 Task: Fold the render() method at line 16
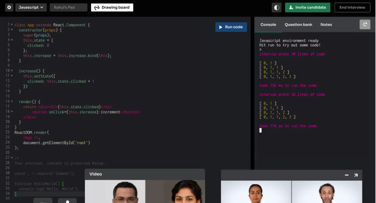tap(12, 101)
